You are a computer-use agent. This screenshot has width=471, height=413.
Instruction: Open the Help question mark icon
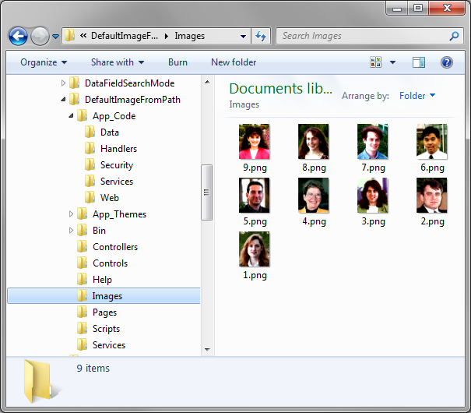coord(447,62)
